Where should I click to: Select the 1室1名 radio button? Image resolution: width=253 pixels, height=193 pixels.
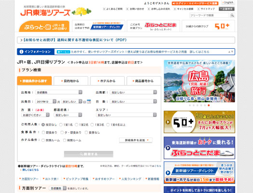(61, 124)
